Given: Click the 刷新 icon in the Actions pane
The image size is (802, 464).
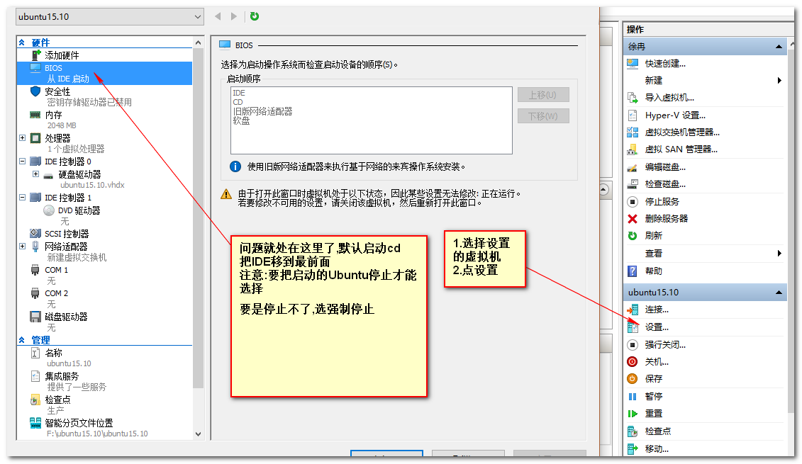Looking at the screenshot, I should pos(633,236).
